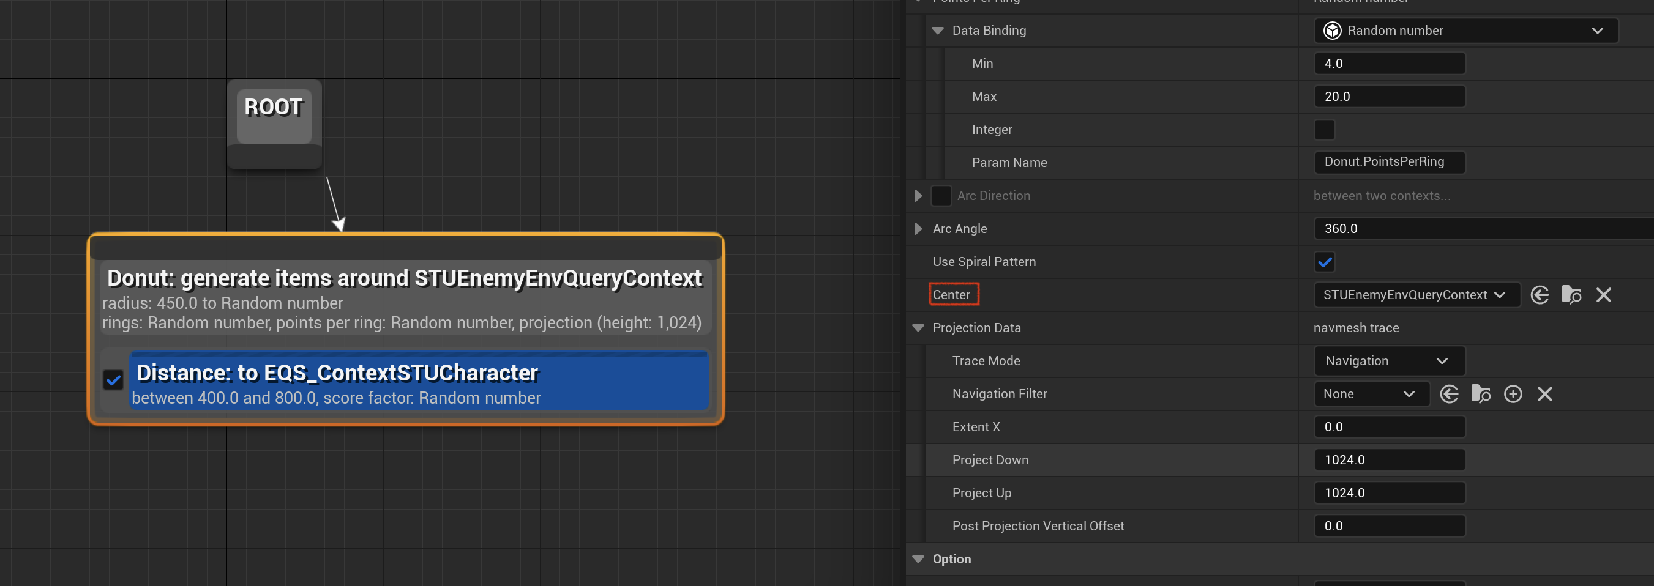Viewport: 1654px width, 586px height.
Task: Edit Post Projection Vertical Offset field
Action: pos(1390,526)
